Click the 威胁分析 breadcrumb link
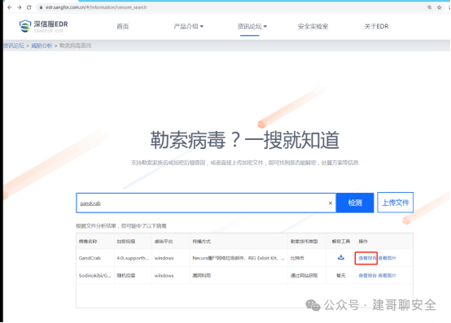The image size is (451, 323). pyautogui.click(x=42, y=46)
